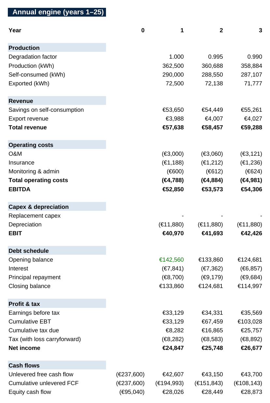Click the Production section header
The width and height of the screenshot is (270, 403).
(x=57, y=48)
